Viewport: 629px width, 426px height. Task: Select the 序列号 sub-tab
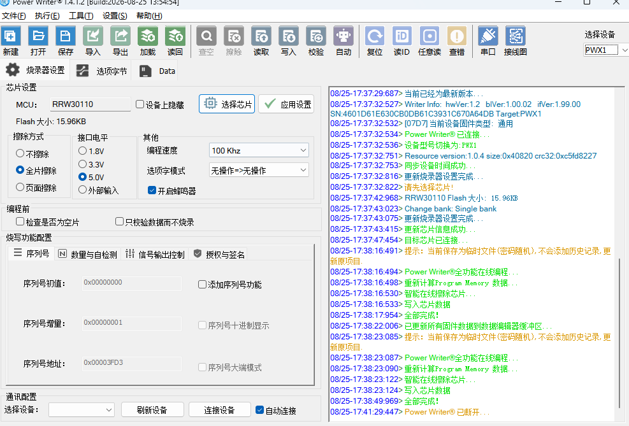pos(31,253)
